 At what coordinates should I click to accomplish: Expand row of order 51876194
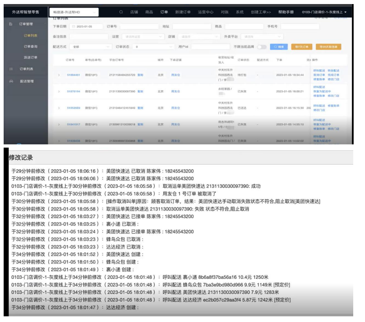[59, 91]
